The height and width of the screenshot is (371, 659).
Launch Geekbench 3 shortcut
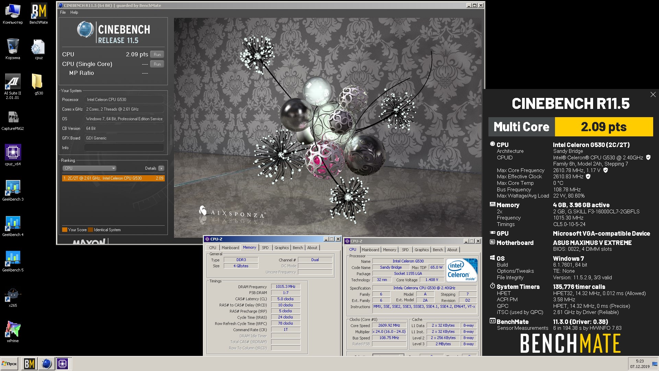tap(13, 191)
